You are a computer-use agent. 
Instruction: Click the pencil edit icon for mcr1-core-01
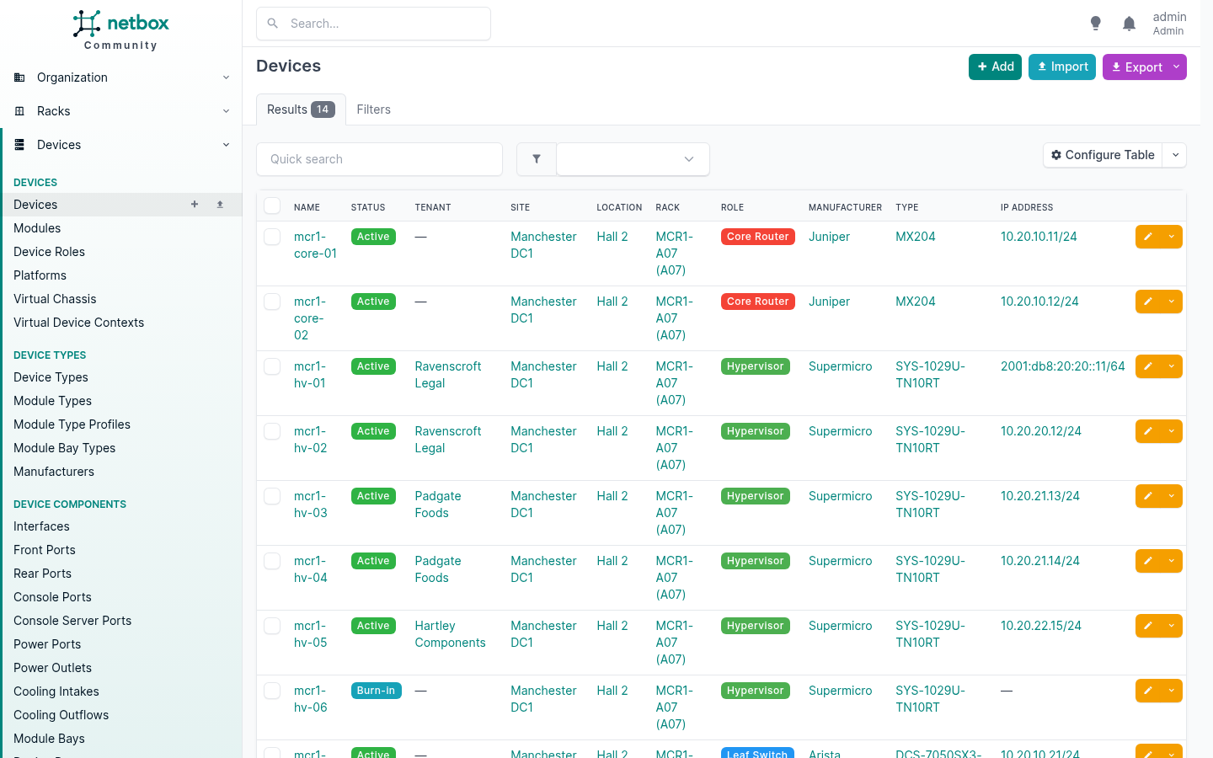tap(1148, 237)
